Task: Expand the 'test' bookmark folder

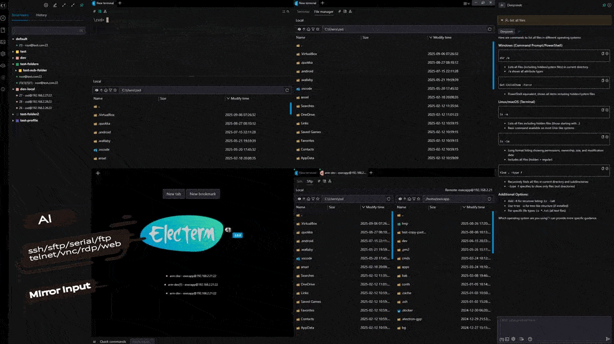Action: (13, 51)
